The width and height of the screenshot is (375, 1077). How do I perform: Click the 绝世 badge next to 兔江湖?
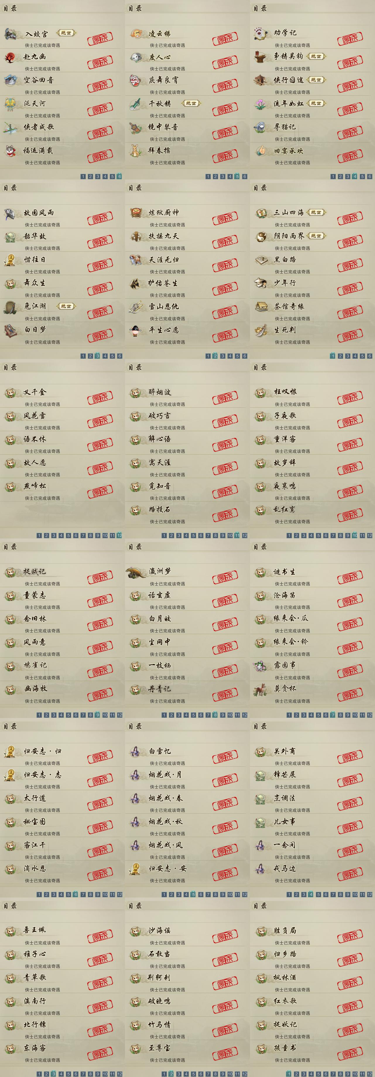66,306
